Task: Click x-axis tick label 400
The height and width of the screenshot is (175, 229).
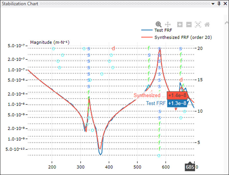Action: (x=109, y=167)
